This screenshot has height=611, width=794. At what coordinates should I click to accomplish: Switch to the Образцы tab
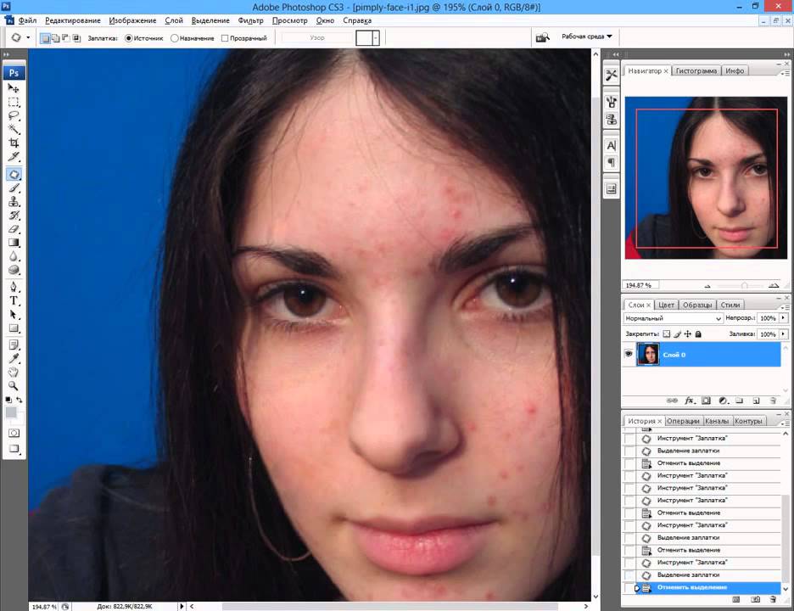point(697,305)
